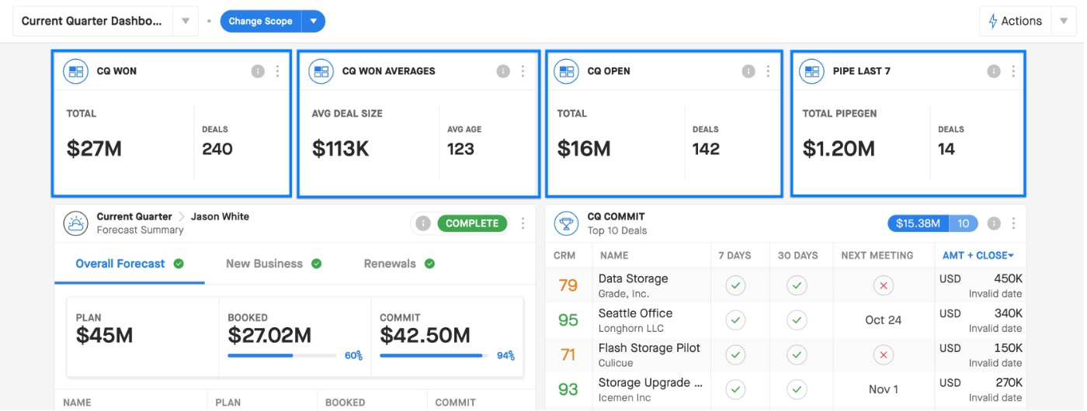The image size is (1087, 411).
Task: Switch to Overall Forecast tab
Action: click(x=129, y=264)
